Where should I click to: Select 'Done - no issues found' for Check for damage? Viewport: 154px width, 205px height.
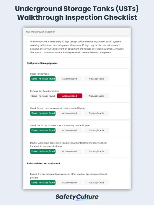[x=43, y=79]
